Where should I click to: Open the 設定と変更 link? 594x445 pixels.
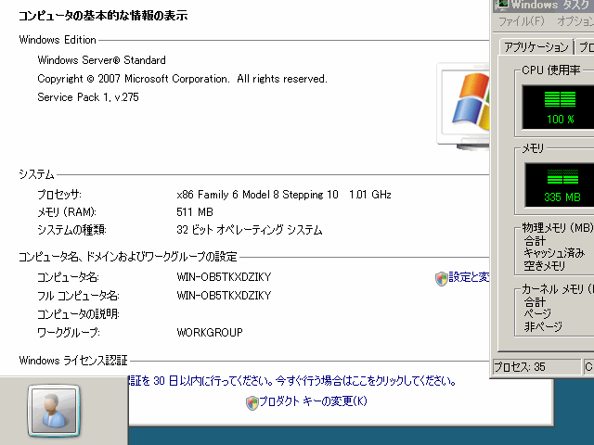[469, 277]
